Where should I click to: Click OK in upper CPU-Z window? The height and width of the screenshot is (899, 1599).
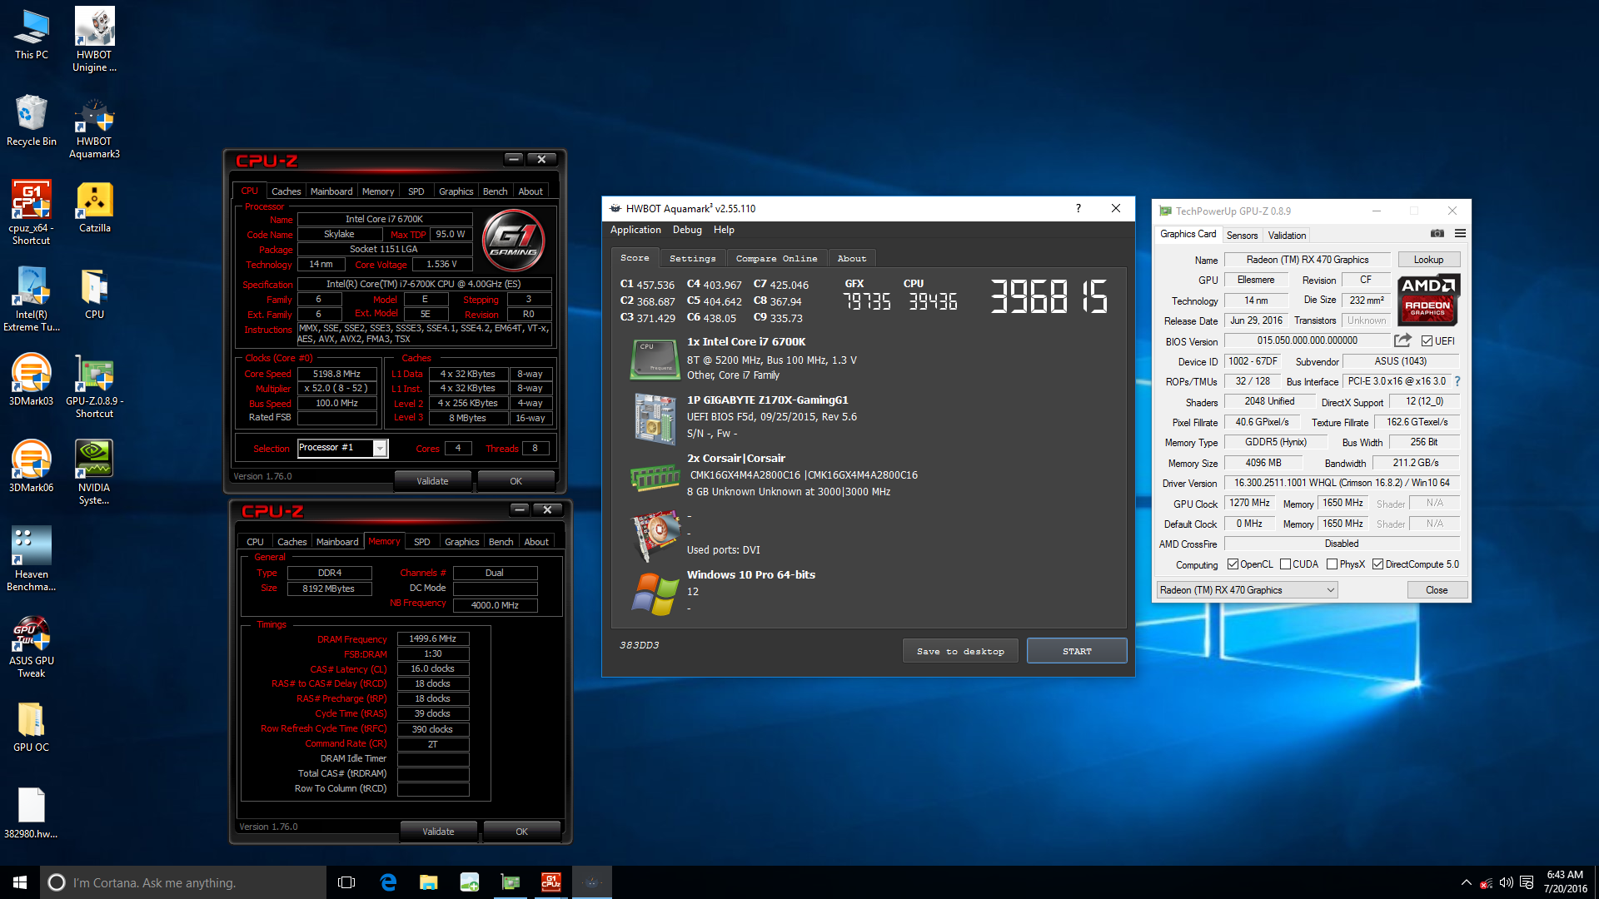coord(516,481)
